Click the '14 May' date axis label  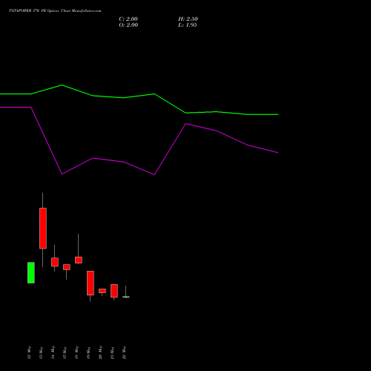point(53,352)
